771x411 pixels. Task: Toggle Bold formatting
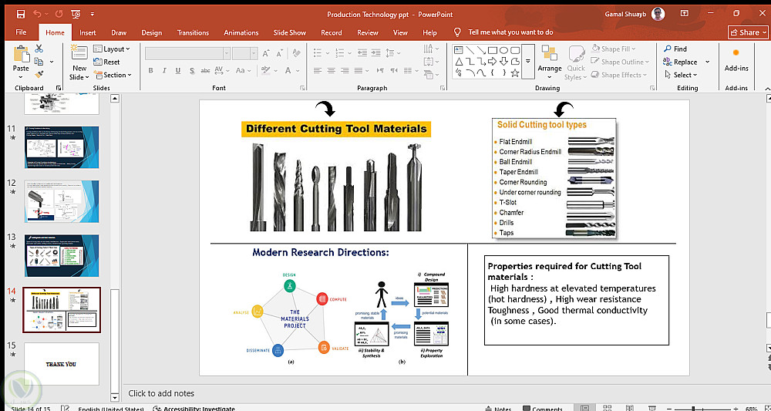[x=151, y=71]
